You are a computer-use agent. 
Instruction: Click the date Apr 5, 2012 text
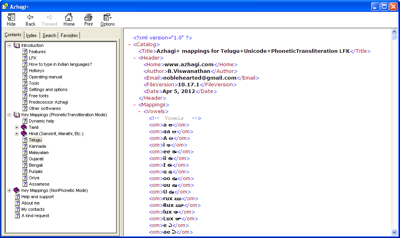pyautogui.click(x=179, y=91)
